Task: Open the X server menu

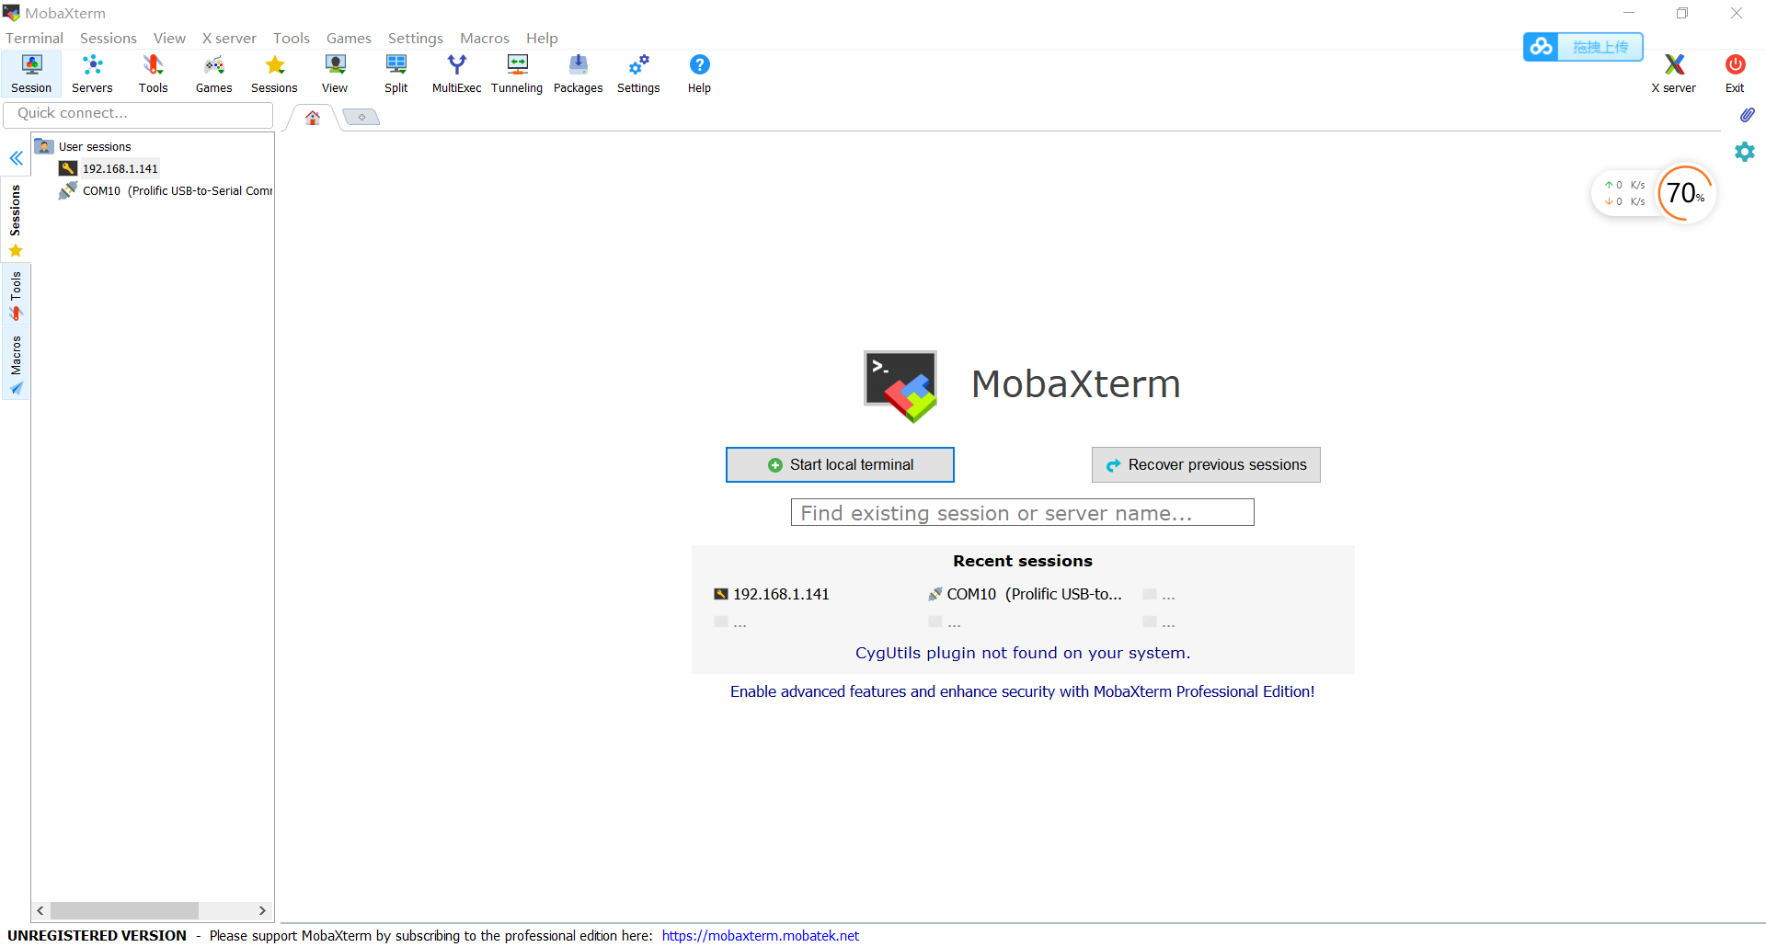Action: coord(229,38)
